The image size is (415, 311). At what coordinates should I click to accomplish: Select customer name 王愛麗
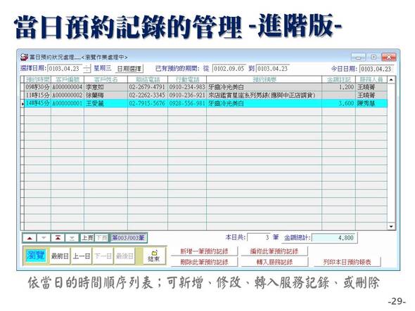pyautogui.click(x=106, y=103)
